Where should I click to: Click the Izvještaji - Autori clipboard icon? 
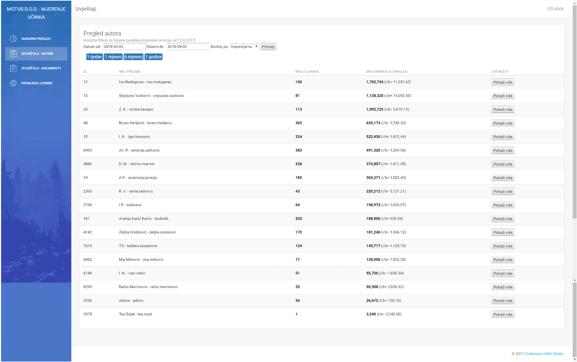13,54
